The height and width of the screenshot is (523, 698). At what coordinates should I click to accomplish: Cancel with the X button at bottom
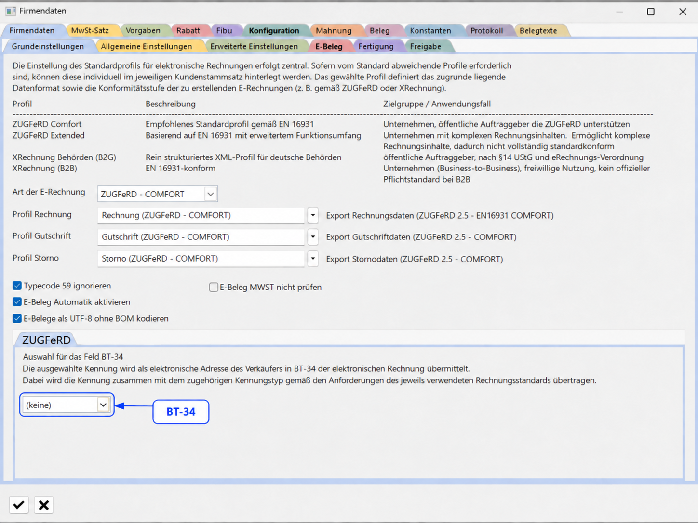point(44,505)
